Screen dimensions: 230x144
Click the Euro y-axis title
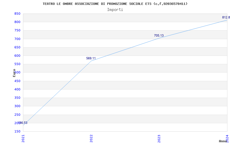coord(14,73)
